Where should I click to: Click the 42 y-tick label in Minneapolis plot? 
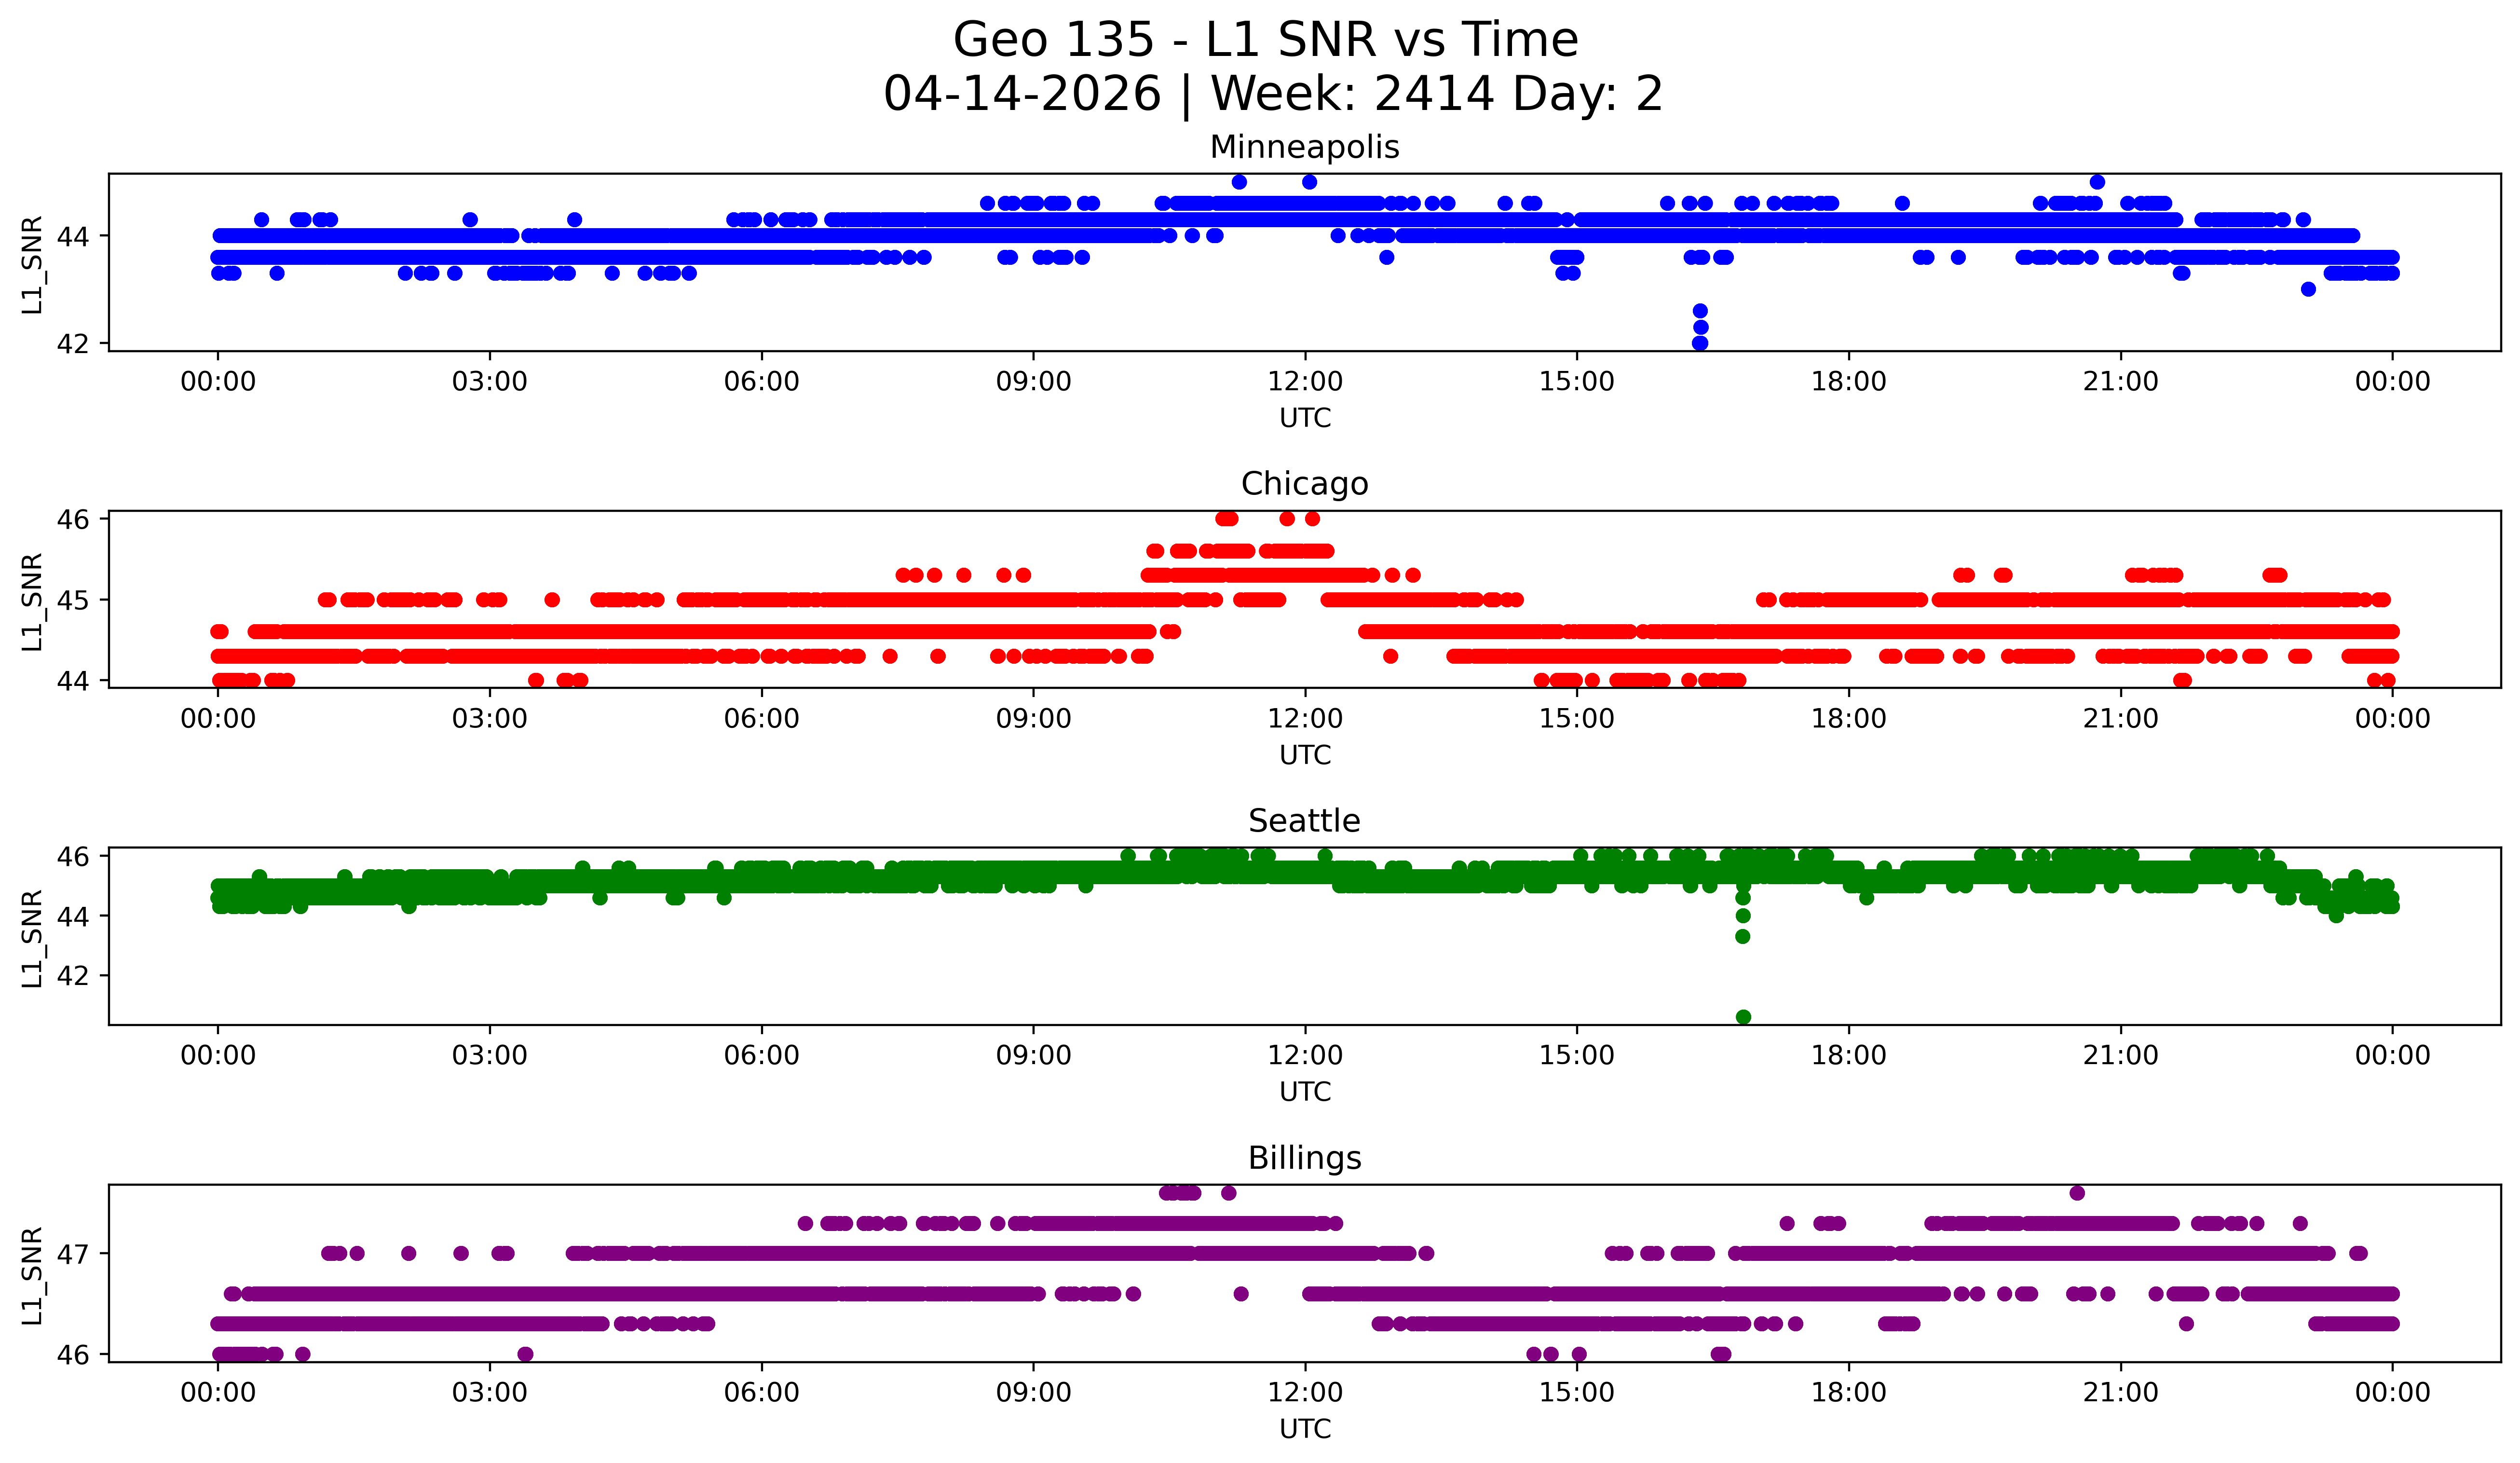pos(73,344)
